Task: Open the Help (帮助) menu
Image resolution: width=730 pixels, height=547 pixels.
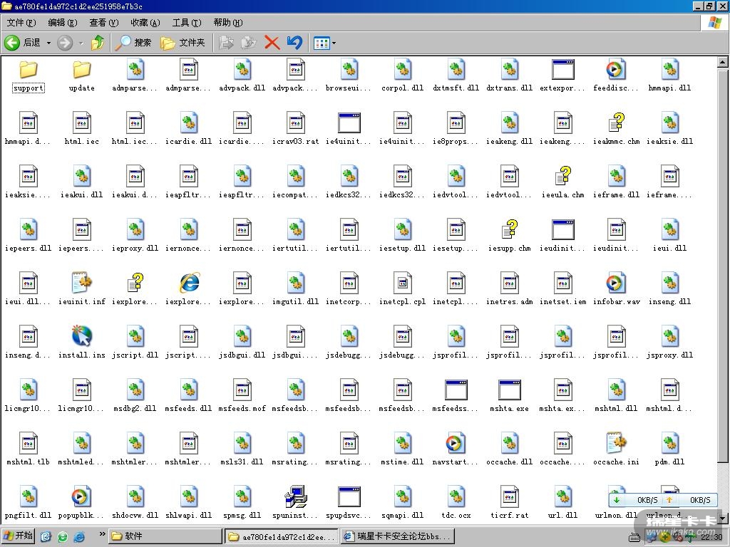Action: (228, 22)
